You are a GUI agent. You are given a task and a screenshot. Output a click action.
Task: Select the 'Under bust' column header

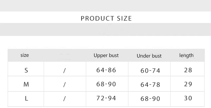tap(149, 56)
